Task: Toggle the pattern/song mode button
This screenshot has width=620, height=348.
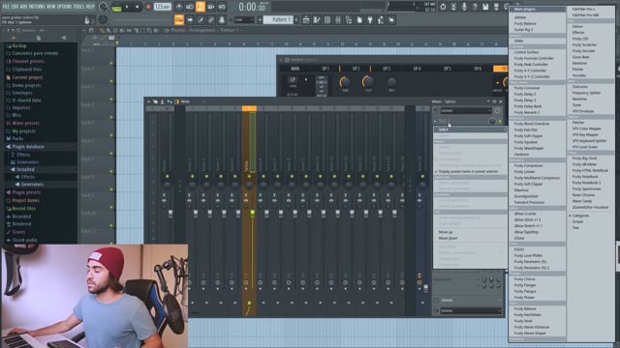Action: point(116,7)
